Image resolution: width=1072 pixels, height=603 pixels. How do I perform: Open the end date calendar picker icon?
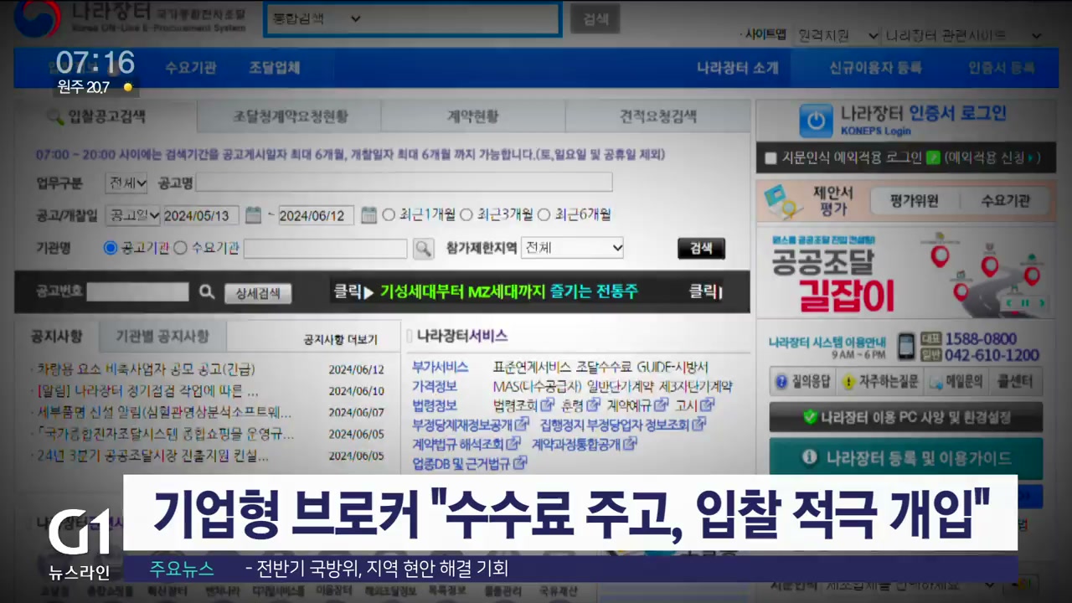coord(368,215)
